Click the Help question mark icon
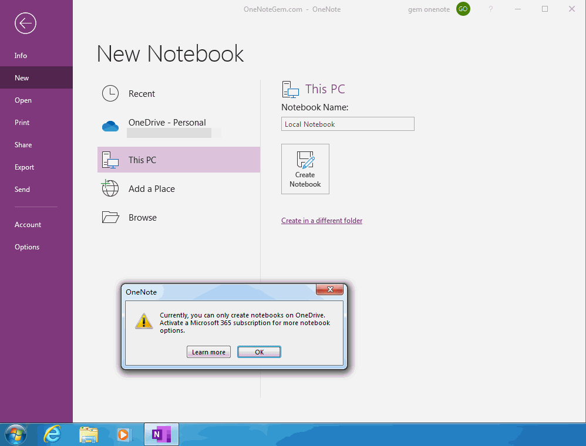Image resolution: width=586 pixels, height=446 pixels. point(491,9)
